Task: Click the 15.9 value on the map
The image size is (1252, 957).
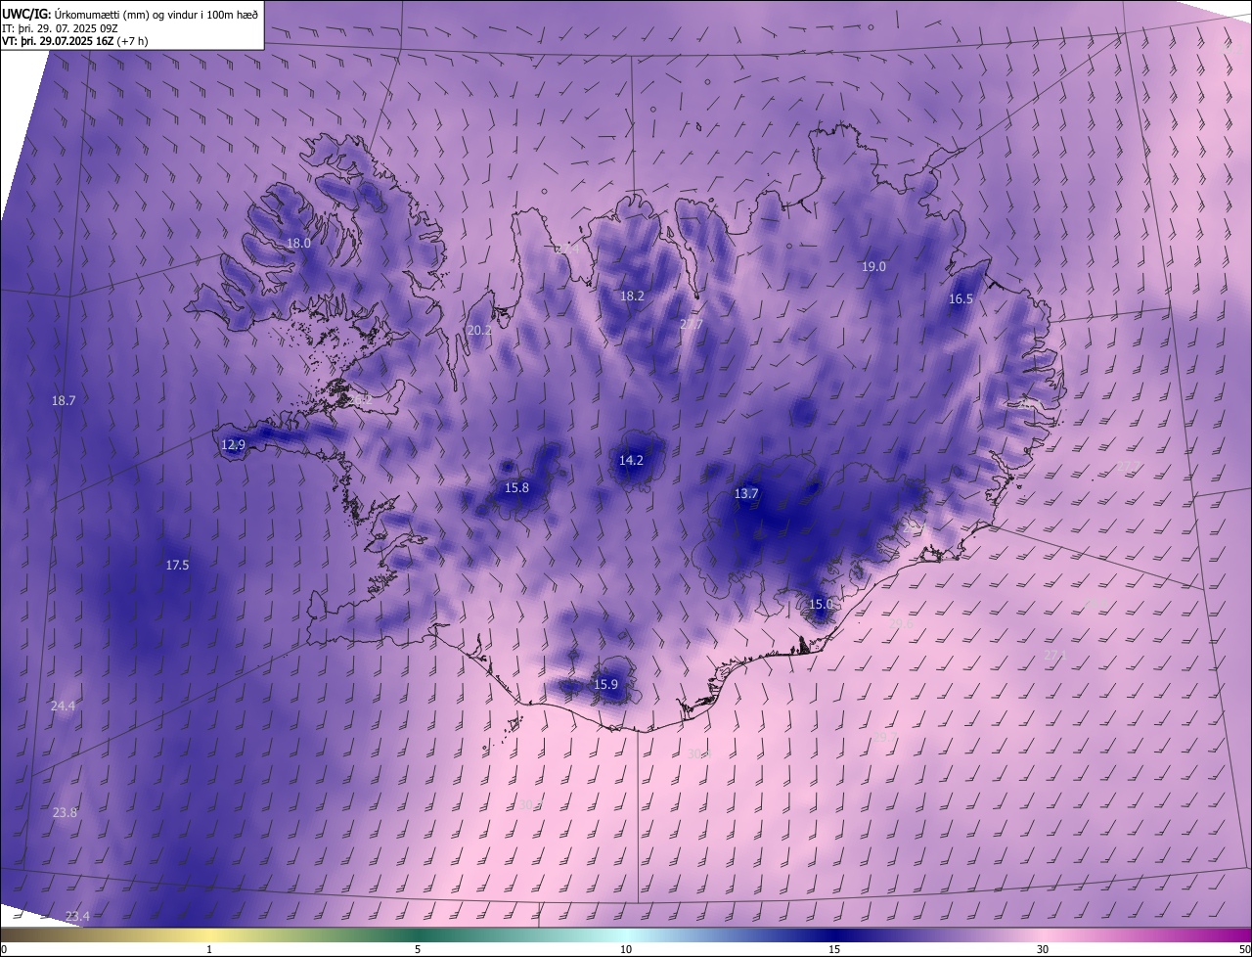Action: tap(605, 684)
